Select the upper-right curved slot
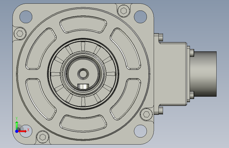229x148 pixels. (125, 49)
